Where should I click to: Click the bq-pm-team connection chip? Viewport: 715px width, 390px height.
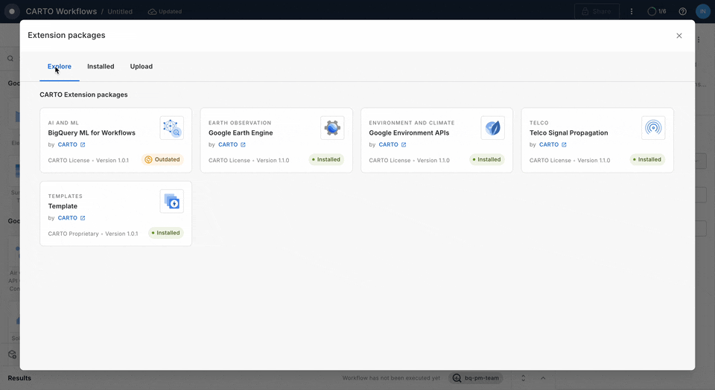[477, 378]
